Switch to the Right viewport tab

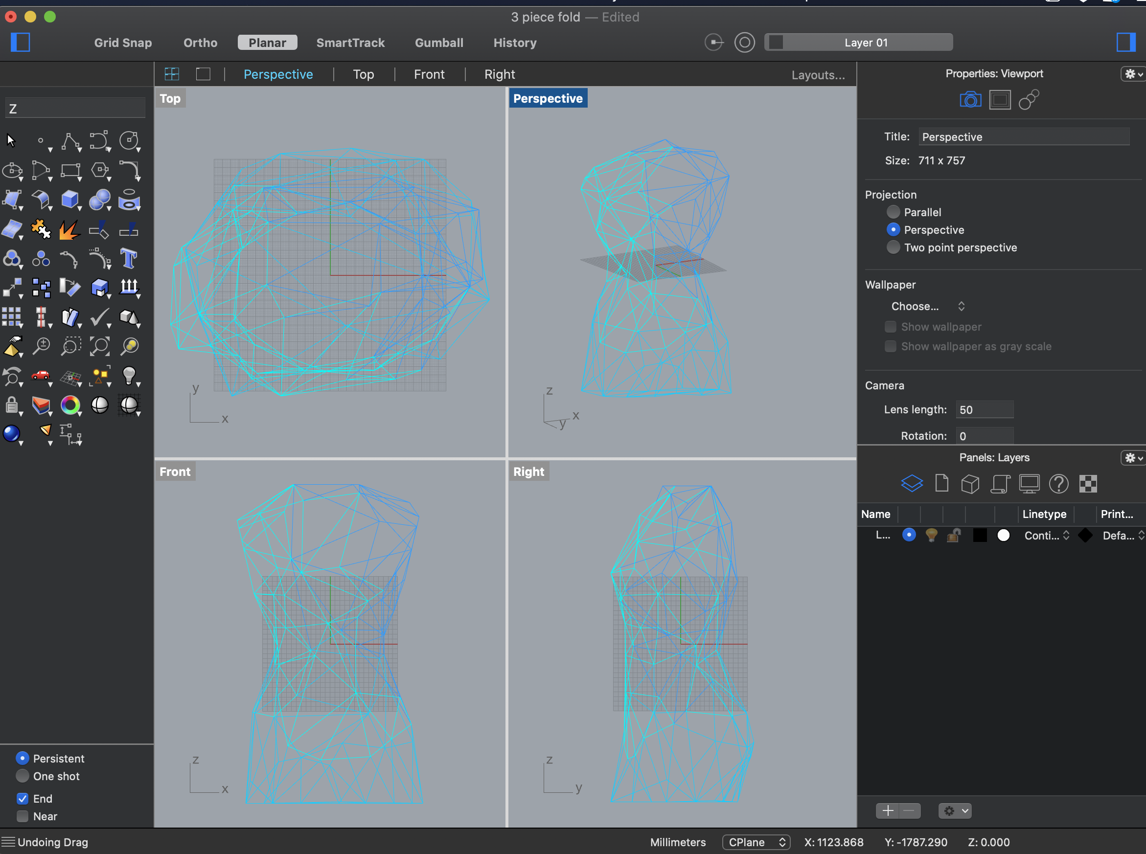tap(500, 74)
